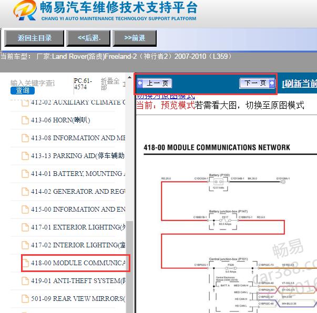Click document icon beside 414-02 GENERATOR
Image resolution: width=317 pixels, height=313 pixels.
[x=25, y=192]
